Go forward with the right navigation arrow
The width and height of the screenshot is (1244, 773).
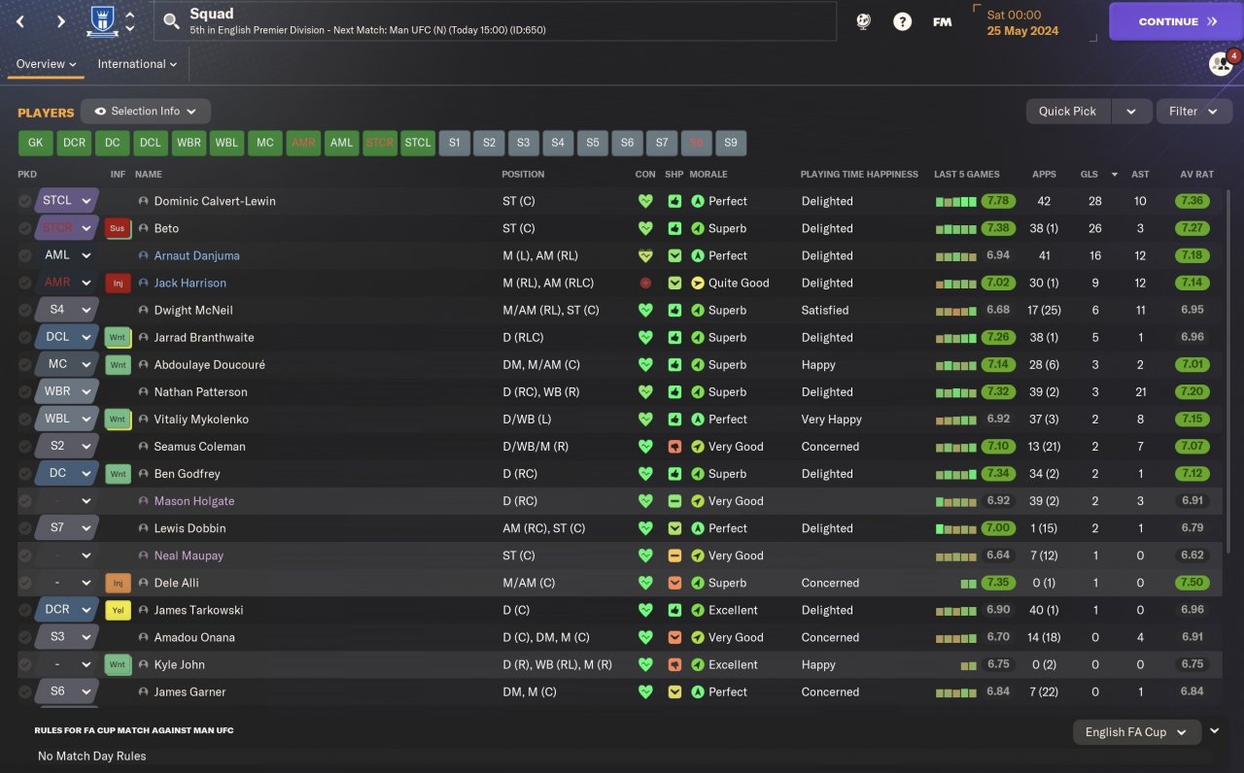point(60,21)
